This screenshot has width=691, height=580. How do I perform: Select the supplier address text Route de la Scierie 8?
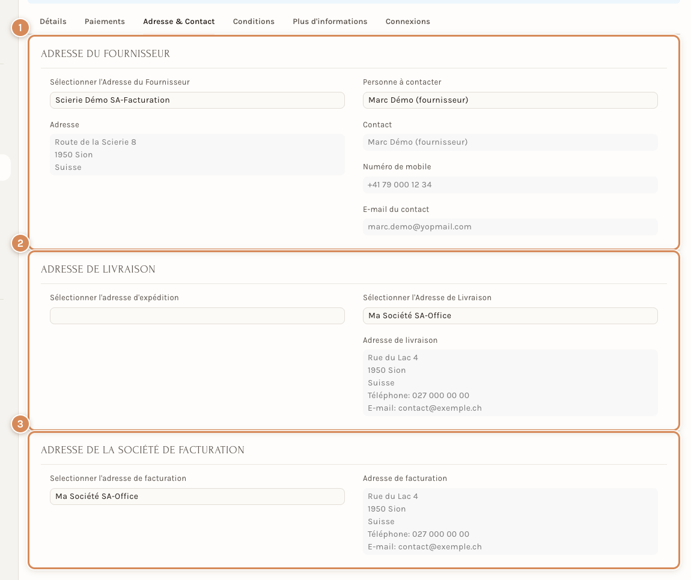(x=95, y=142)
